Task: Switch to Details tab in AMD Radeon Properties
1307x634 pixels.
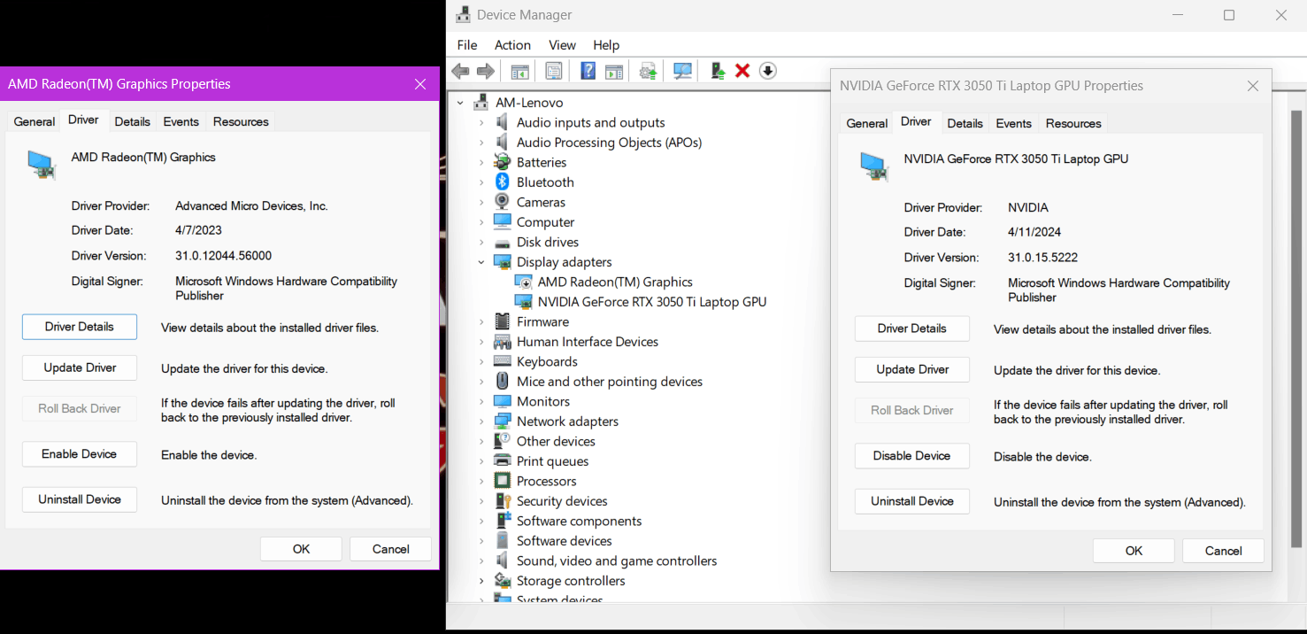Action: coord(132,121)
